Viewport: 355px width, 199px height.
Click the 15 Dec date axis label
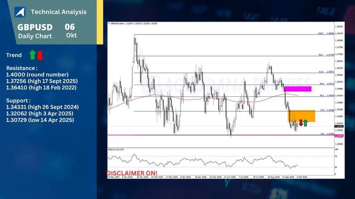click(x=114, y=177)
